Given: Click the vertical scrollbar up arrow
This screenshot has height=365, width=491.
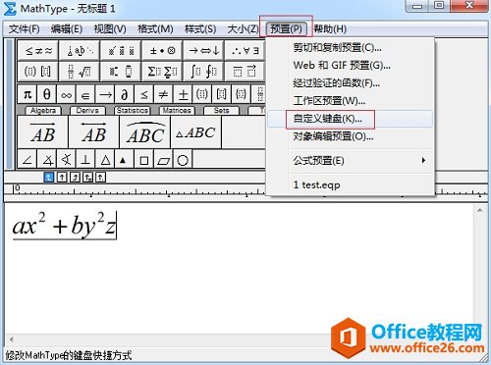Looking at the screenshot, I should [479, 211].
